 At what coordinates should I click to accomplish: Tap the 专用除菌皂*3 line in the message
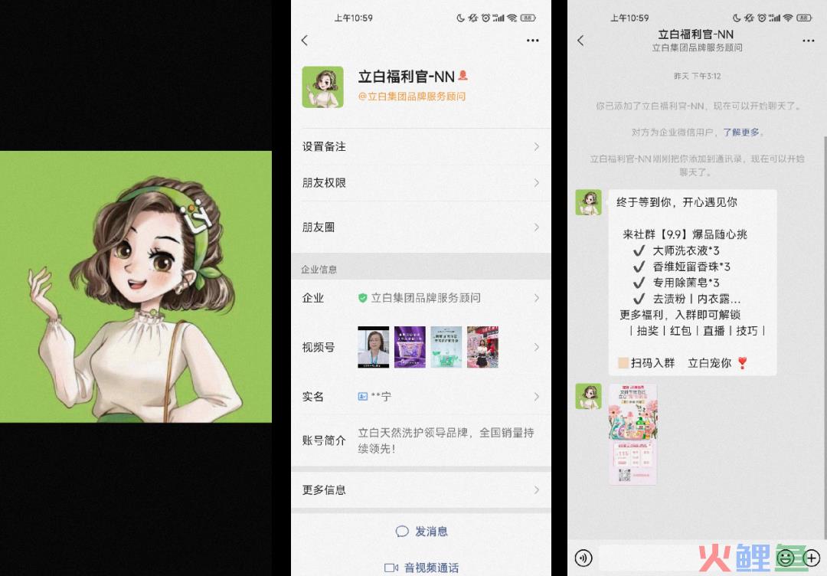[x=685, y=283]
